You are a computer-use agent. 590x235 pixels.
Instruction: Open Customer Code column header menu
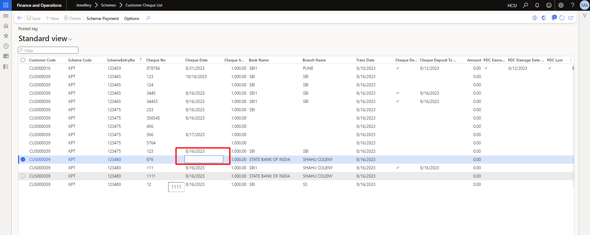click(x=42, y=60)
